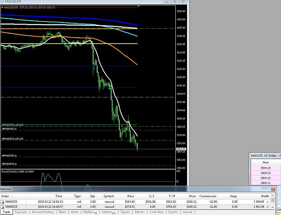281x215 pixels.
Task: Select the #59800355 sl stop loss line label
Action: (9, 129)
